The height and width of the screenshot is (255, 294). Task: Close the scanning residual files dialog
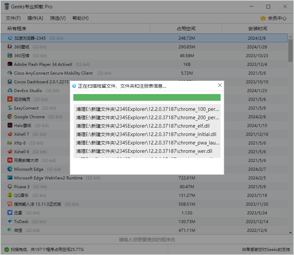pyautogui.click(x=220, y=85)
